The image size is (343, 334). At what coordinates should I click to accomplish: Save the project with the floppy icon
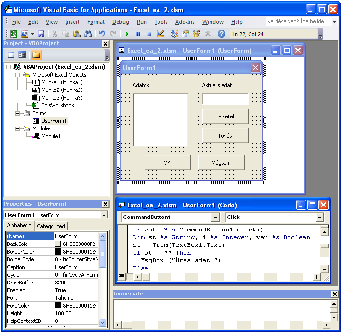(41, 34)
